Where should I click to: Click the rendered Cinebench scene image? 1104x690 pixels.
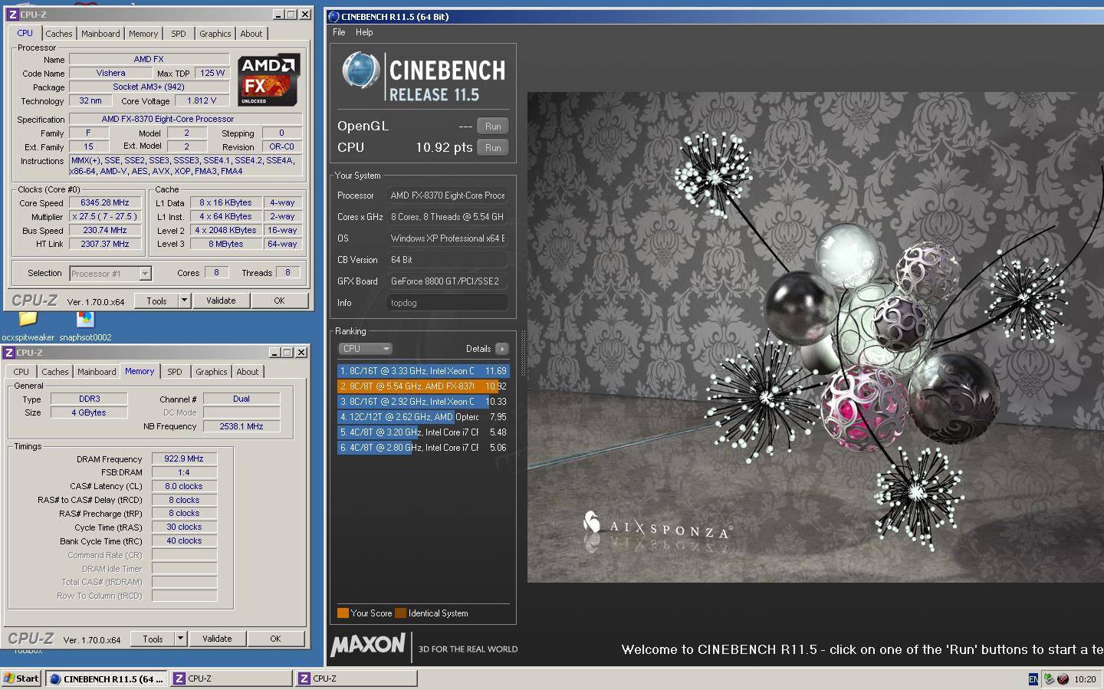[x=816, y=337]
